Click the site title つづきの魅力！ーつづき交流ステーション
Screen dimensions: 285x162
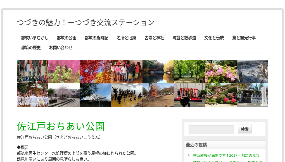pyautogui.click(x=85, y=22)
